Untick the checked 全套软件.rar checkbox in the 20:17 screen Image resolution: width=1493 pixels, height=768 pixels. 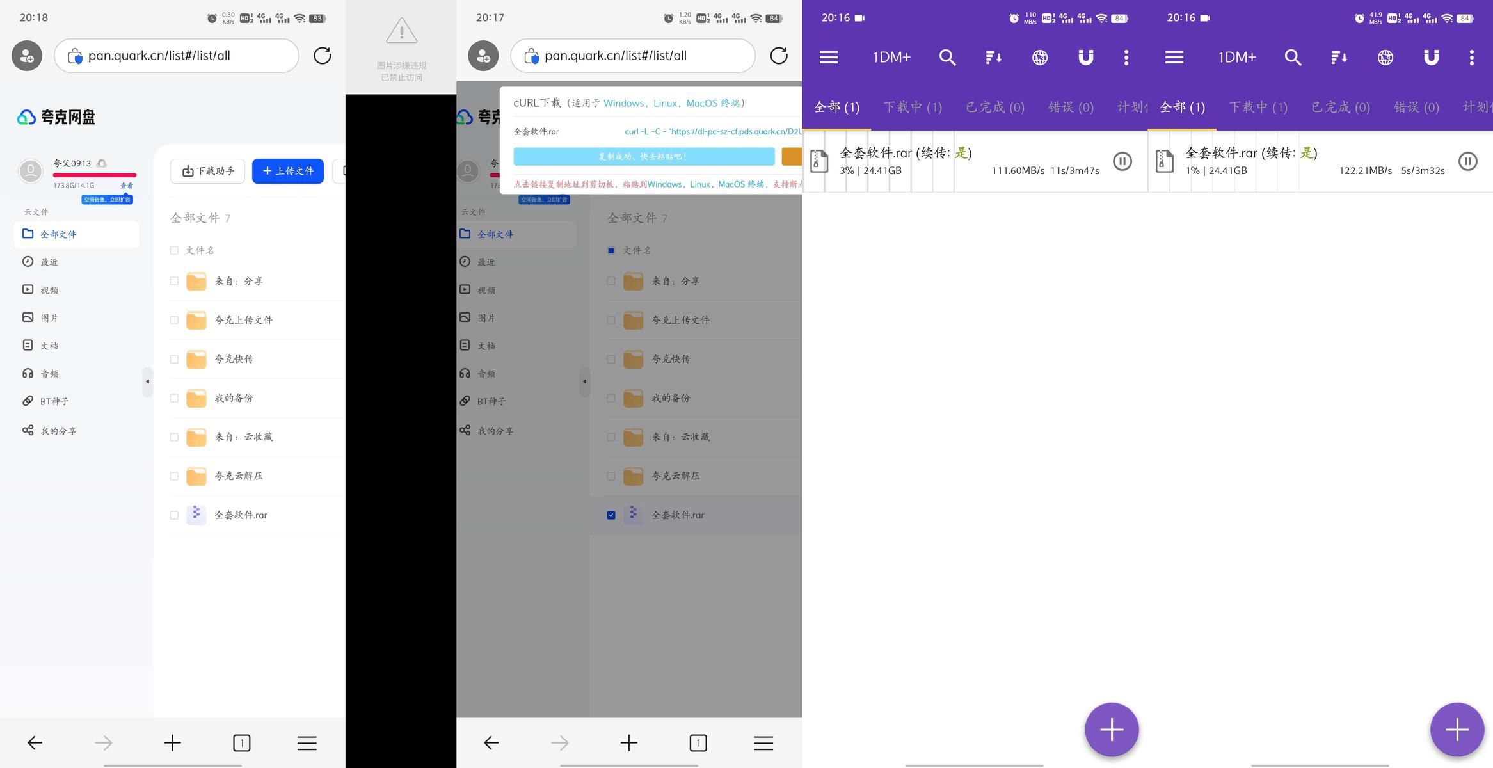tap(611, 515)
